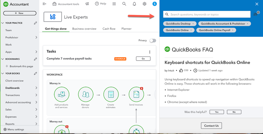
Task: Click the thumbs up like icon
Action: click(x=181, y=71)
